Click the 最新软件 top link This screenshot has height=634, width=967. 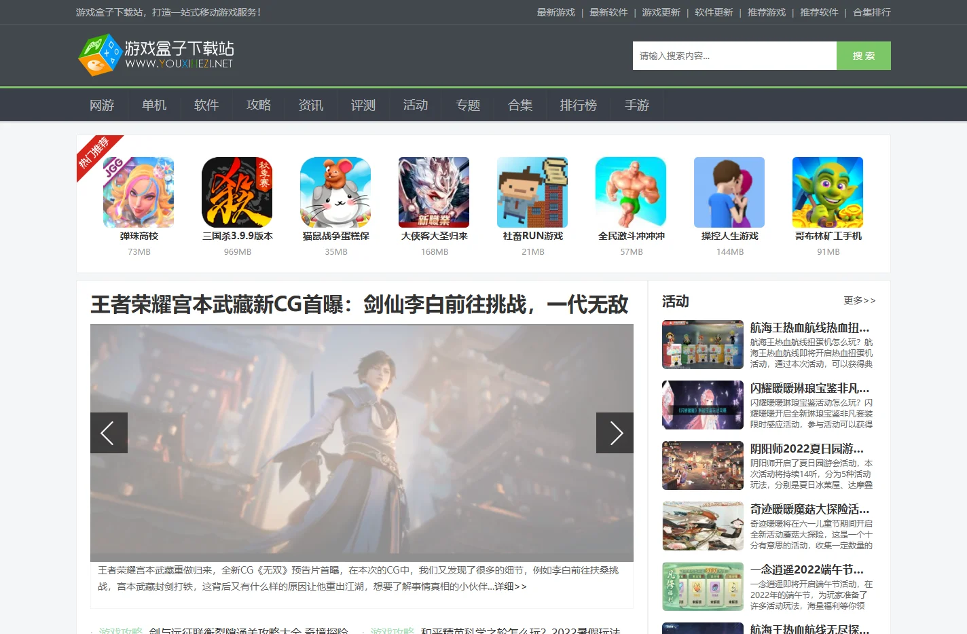pyautogui.click(x=608, y=12)
